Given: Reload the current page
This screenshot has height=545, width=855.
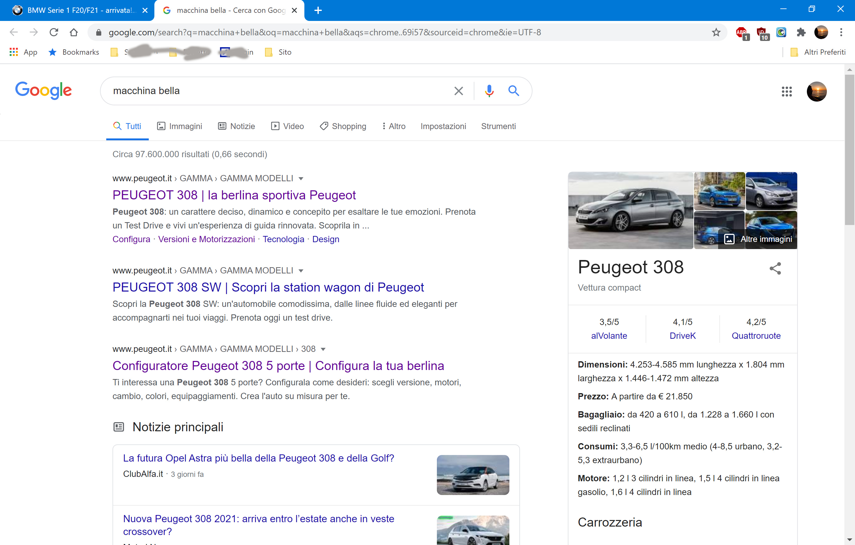Looking at the screenshot, I should tap(54, 32).
